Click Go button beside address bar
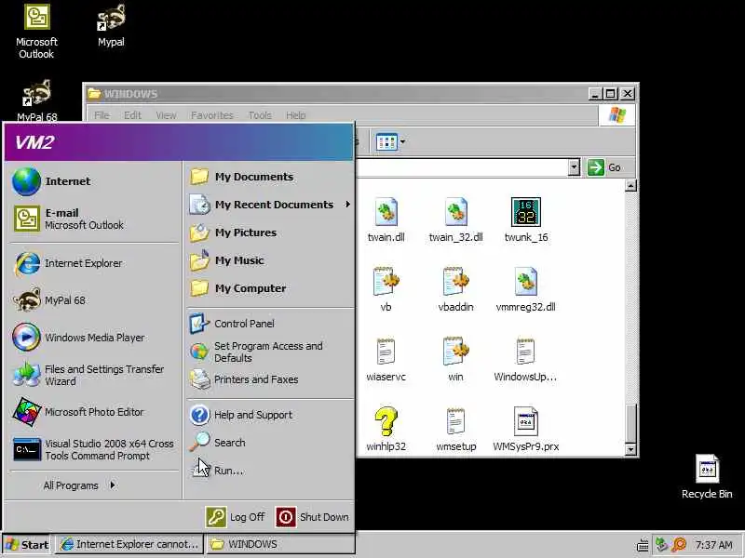745x558 pixels. pyautogui.click(x=604, y=167)
